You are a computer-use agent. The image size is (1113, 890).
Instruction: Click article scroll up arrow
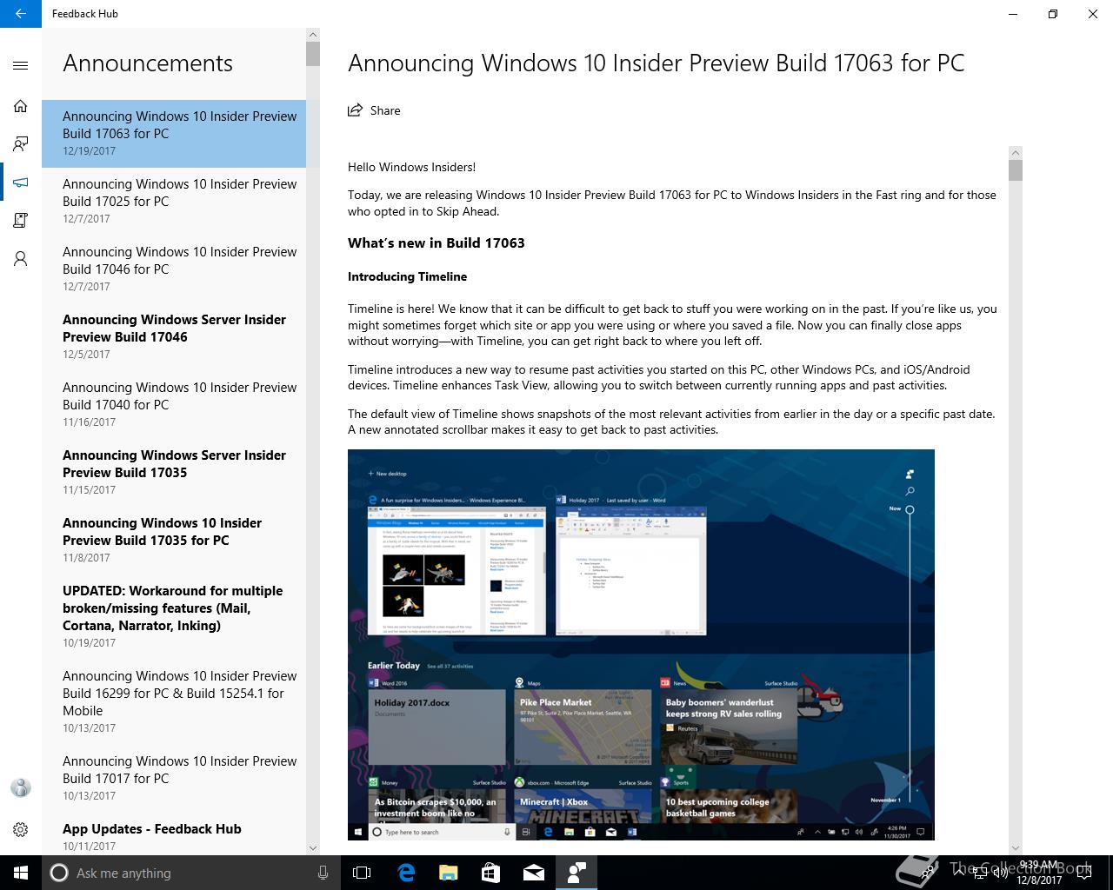pos(1016,153)
